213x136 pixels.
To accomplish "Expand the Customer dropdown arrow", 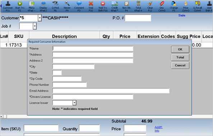I will 40,18.
